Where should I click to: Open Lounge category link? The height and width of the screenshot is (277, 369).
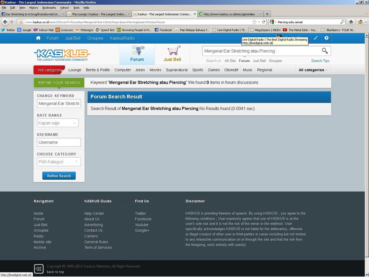[75, 70]
